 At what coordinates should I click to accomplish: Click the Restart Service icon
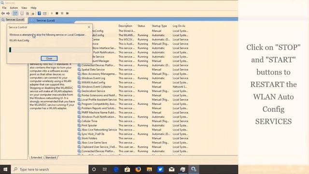[68, 14]
